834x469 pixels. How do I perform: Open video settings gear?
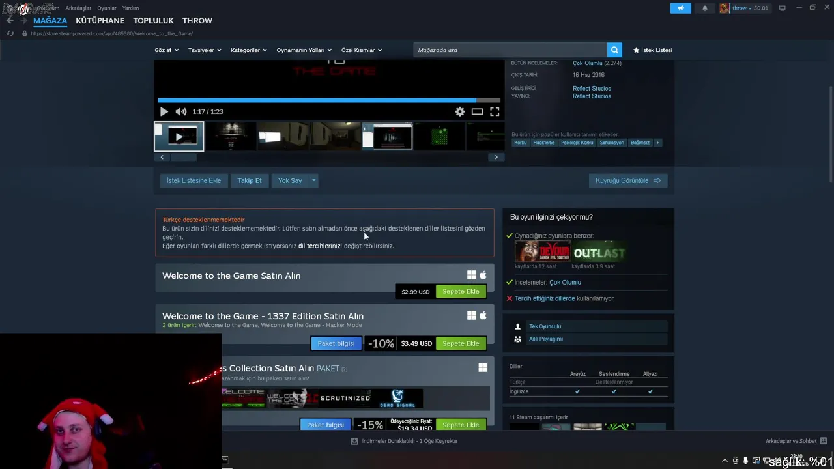(x=460, y=111)
